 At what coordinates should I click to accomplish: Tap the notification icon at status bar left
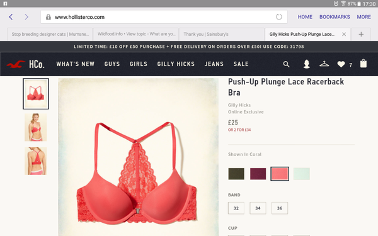click(5, 4)
